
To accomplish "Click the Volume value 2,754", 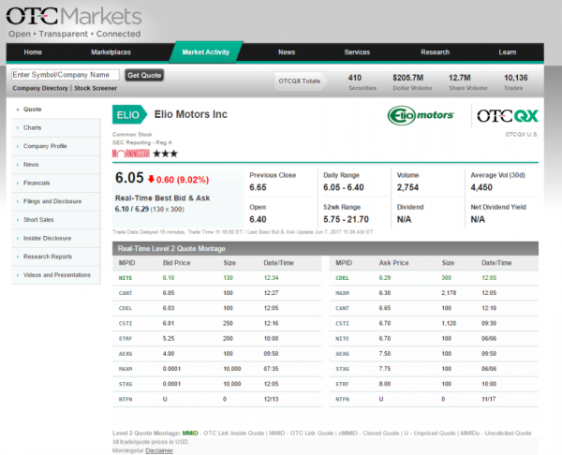I will click(407, 187).
